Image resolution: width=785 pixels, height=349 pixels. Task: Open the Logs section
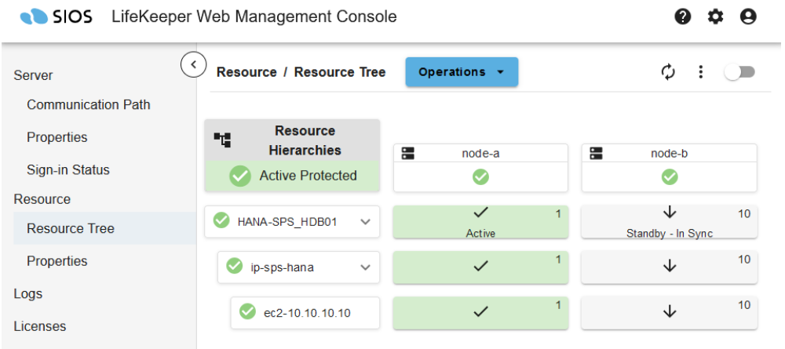[28, 294]
